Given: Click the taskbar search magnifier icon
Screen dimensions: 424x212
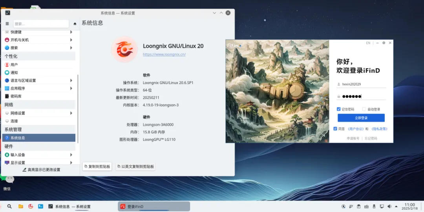Looking at the screenshot, I should (x=9, y=207).
